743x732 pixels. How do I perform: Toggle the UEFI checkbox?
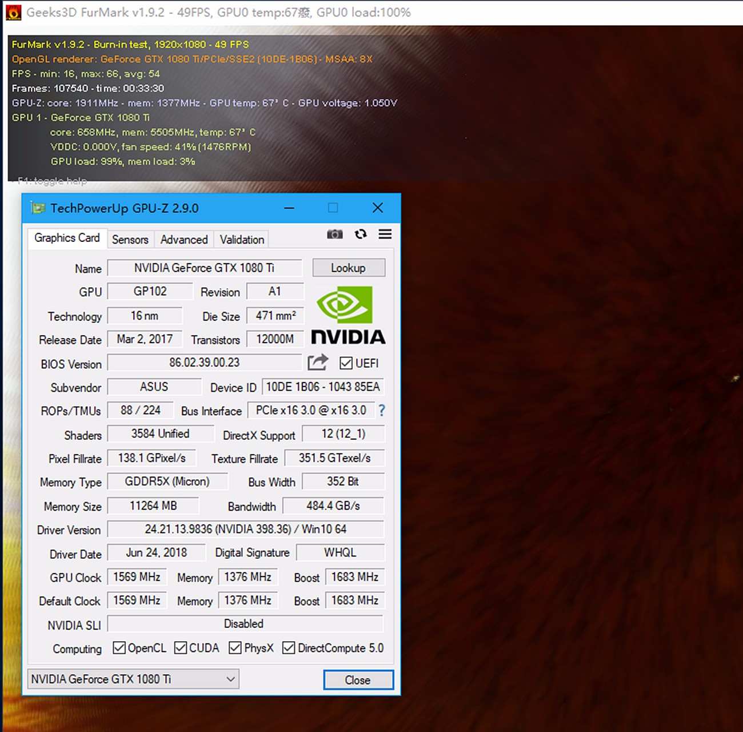coord(346,363)
